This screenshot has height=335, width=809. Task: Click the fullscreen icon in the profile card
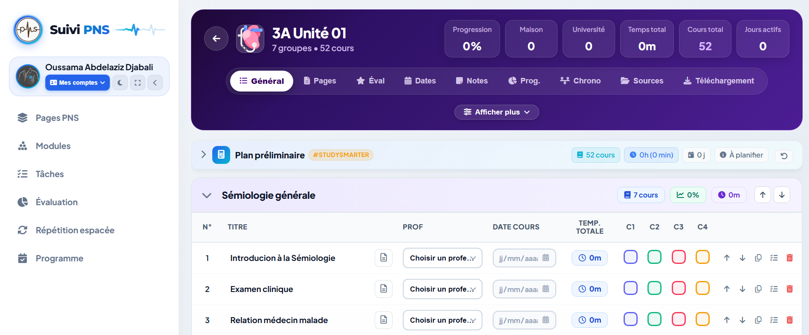coord(138,83)
